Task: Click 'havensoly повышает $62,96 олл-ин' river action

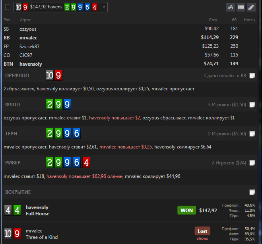Action: click(x=85, y=176)
